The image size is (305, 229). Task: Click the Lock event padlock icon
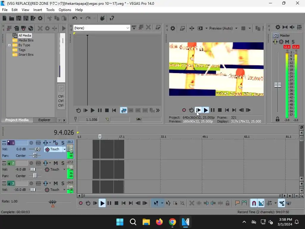click(x=227, y=203)
